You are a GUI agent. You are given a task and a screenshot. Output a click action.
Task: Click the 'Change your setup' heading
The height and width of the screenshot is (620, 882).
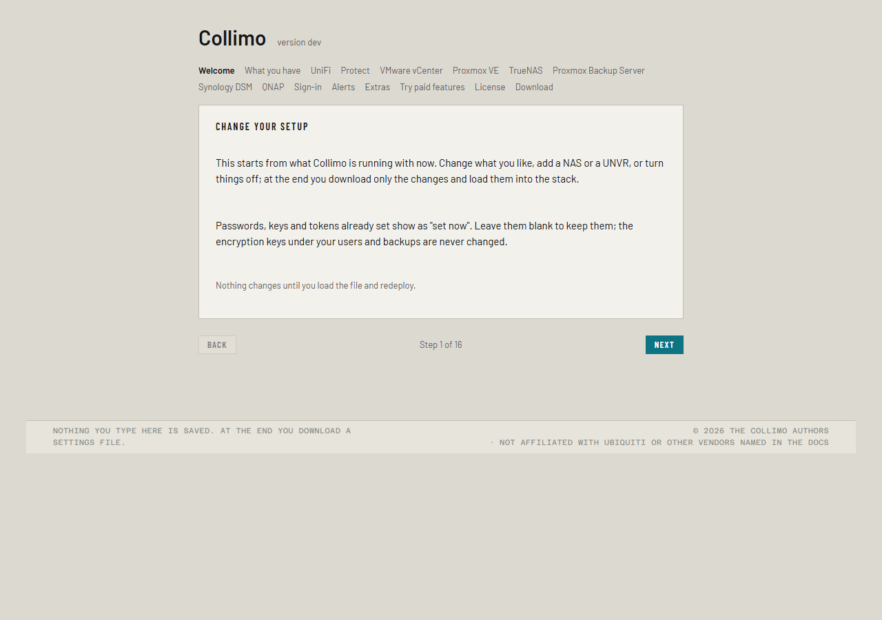262,127
